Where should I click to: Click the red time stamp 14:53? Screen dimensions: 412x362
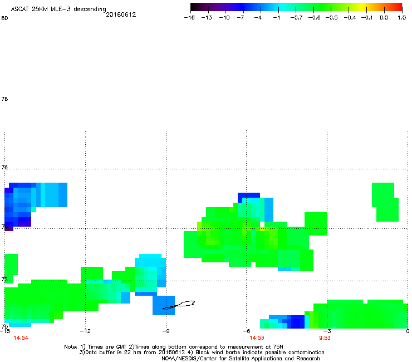pyautogui.click(x=257, y=338)
